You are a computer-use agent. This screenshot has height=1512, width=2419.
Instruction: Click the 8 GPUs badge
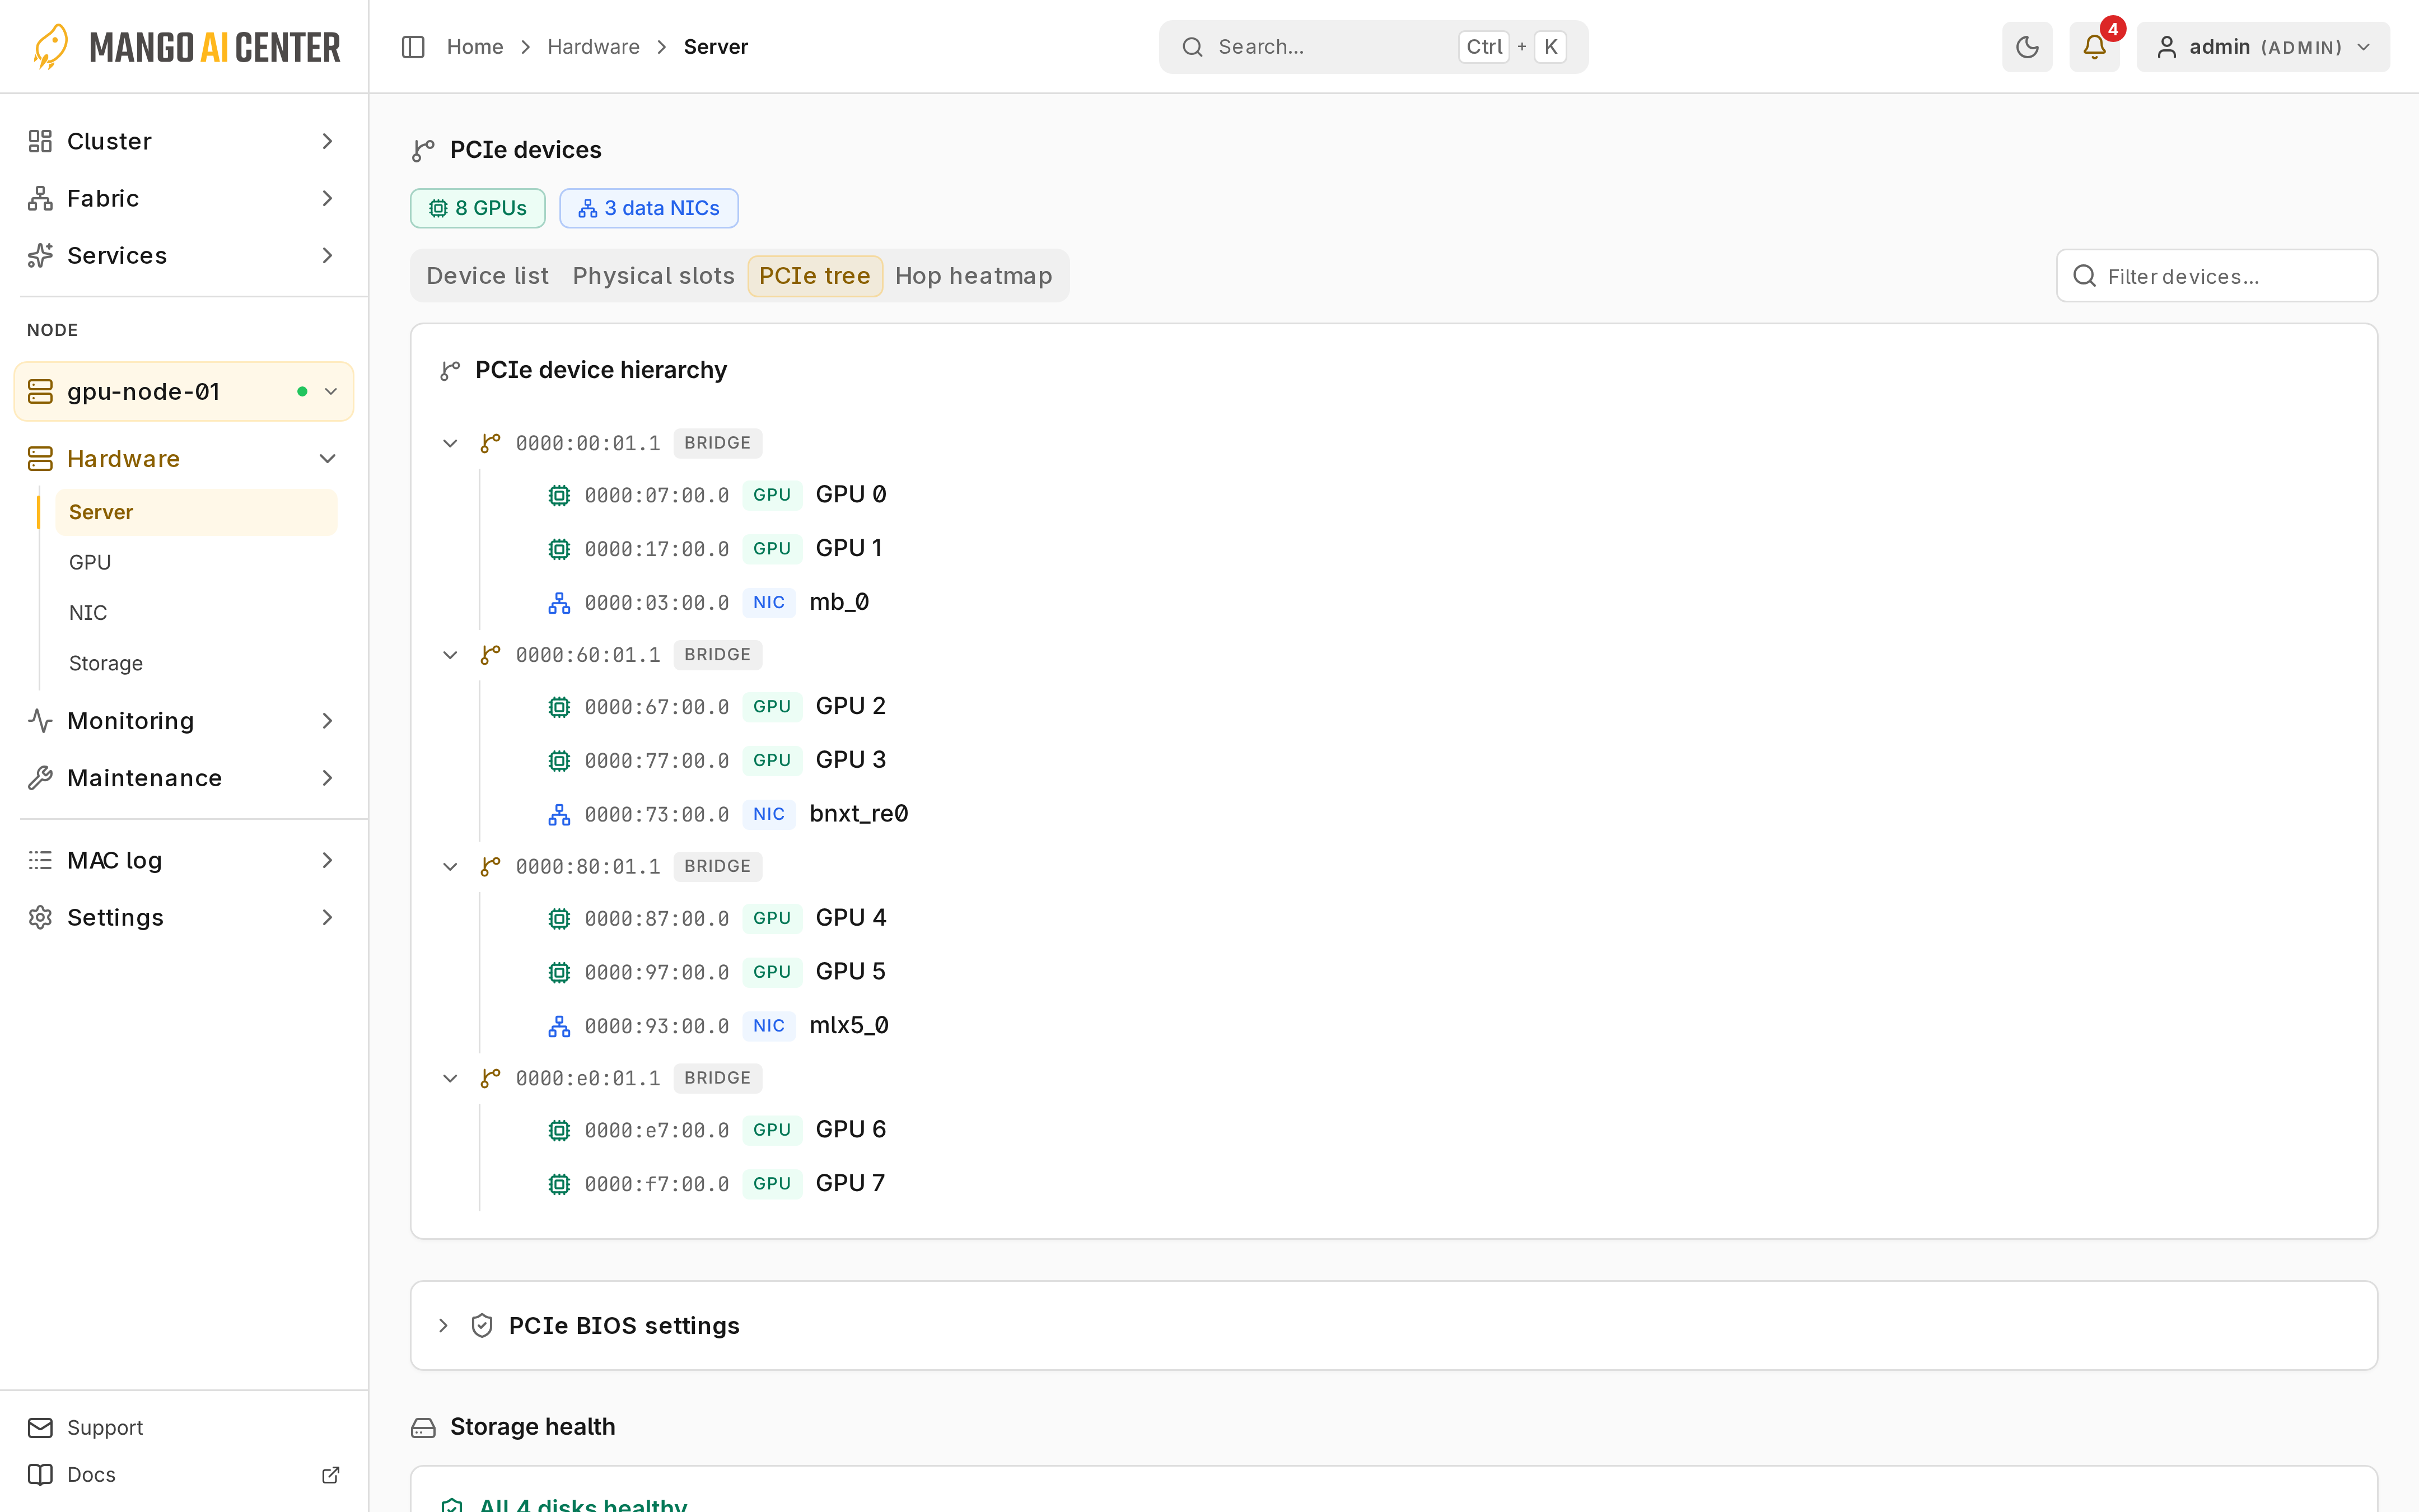click(x=478, y=208)
